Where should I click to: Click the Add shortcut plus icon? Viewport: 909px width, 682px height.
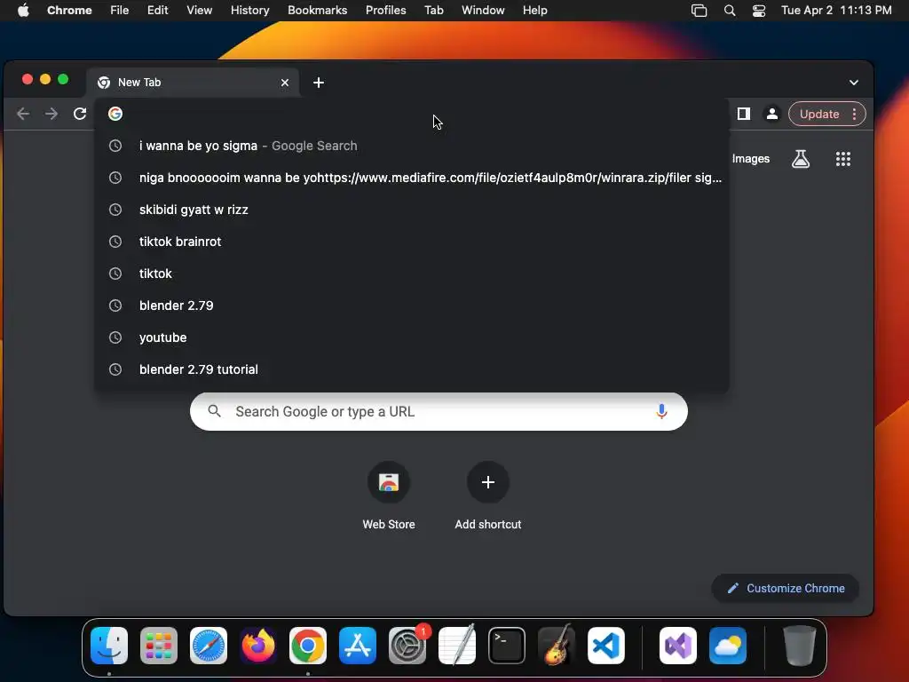pyautogui.click(x=488, y=482)
